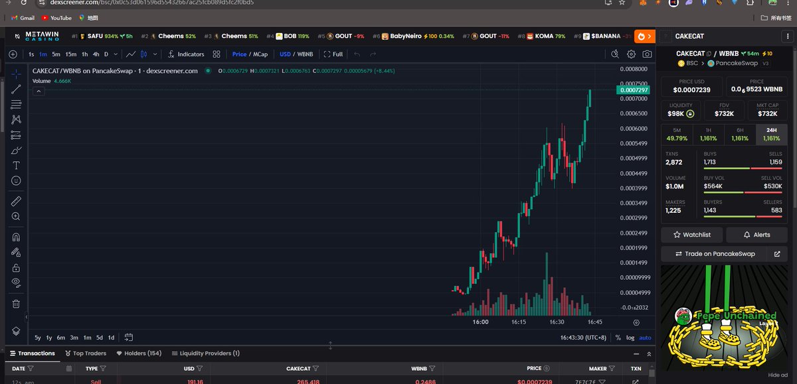Open chart settings gear
The width and height of the screenshot is (797, 384).
pyautogui.click(x=631, y=54)
